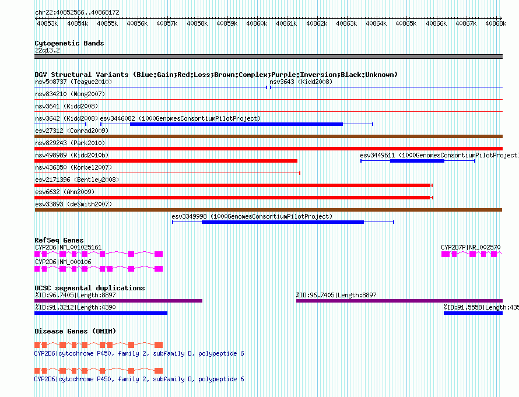Click the CYP2D7P|NR_002570 gene label
The image size is (519, 397).
tap(471, 247)
